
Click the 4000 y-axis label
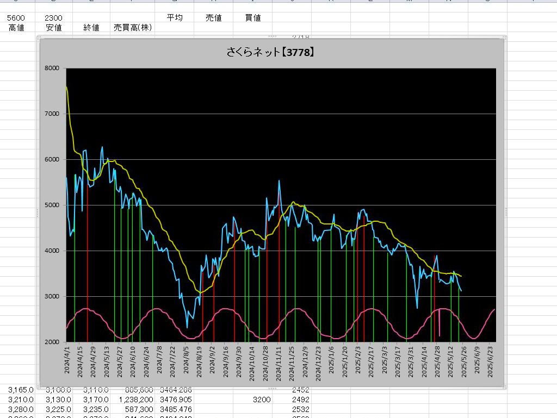[52, 251]
